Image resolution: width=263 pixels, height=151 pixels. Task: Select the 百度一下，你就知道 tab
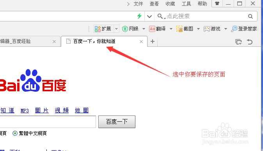pos(104,41)
